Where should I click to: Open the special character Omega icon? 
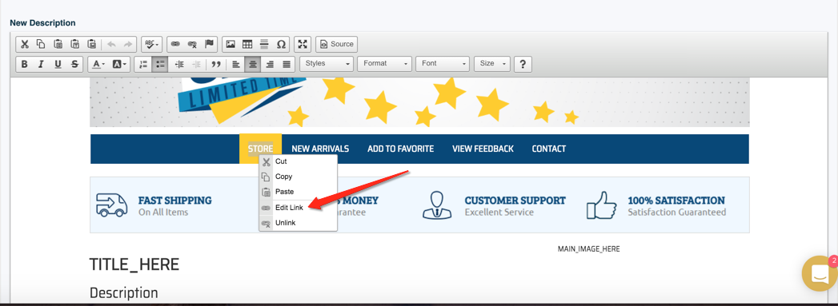(x=281, y=44)
